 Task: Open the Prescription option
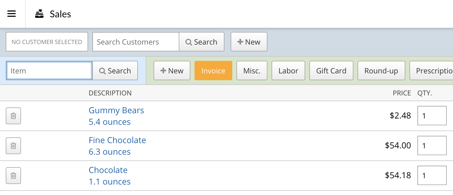[x=433, y=71]
